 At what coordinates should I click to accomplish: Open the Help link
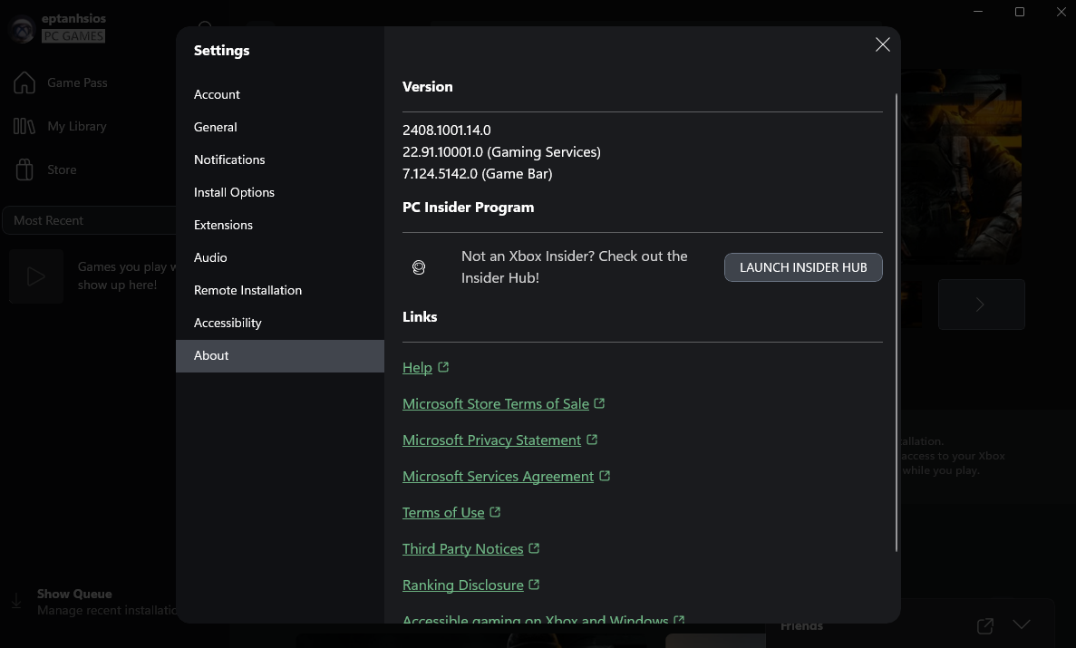[x=417, y=368]
